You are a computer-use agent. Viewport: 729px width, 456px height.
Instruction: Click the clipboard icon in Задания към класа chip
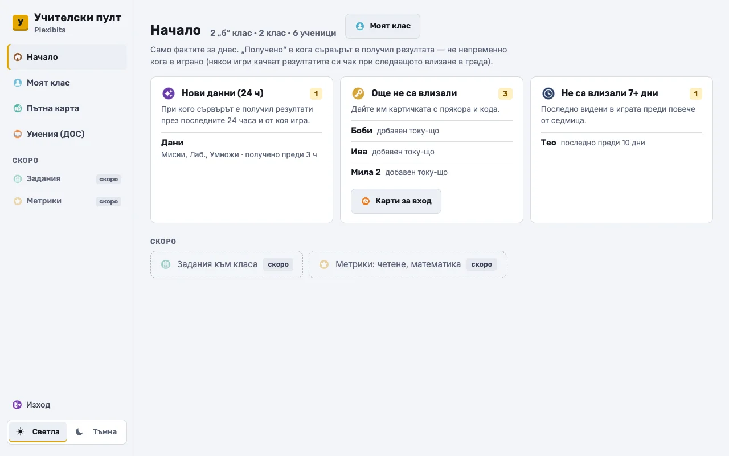click(x=166, y=264)
